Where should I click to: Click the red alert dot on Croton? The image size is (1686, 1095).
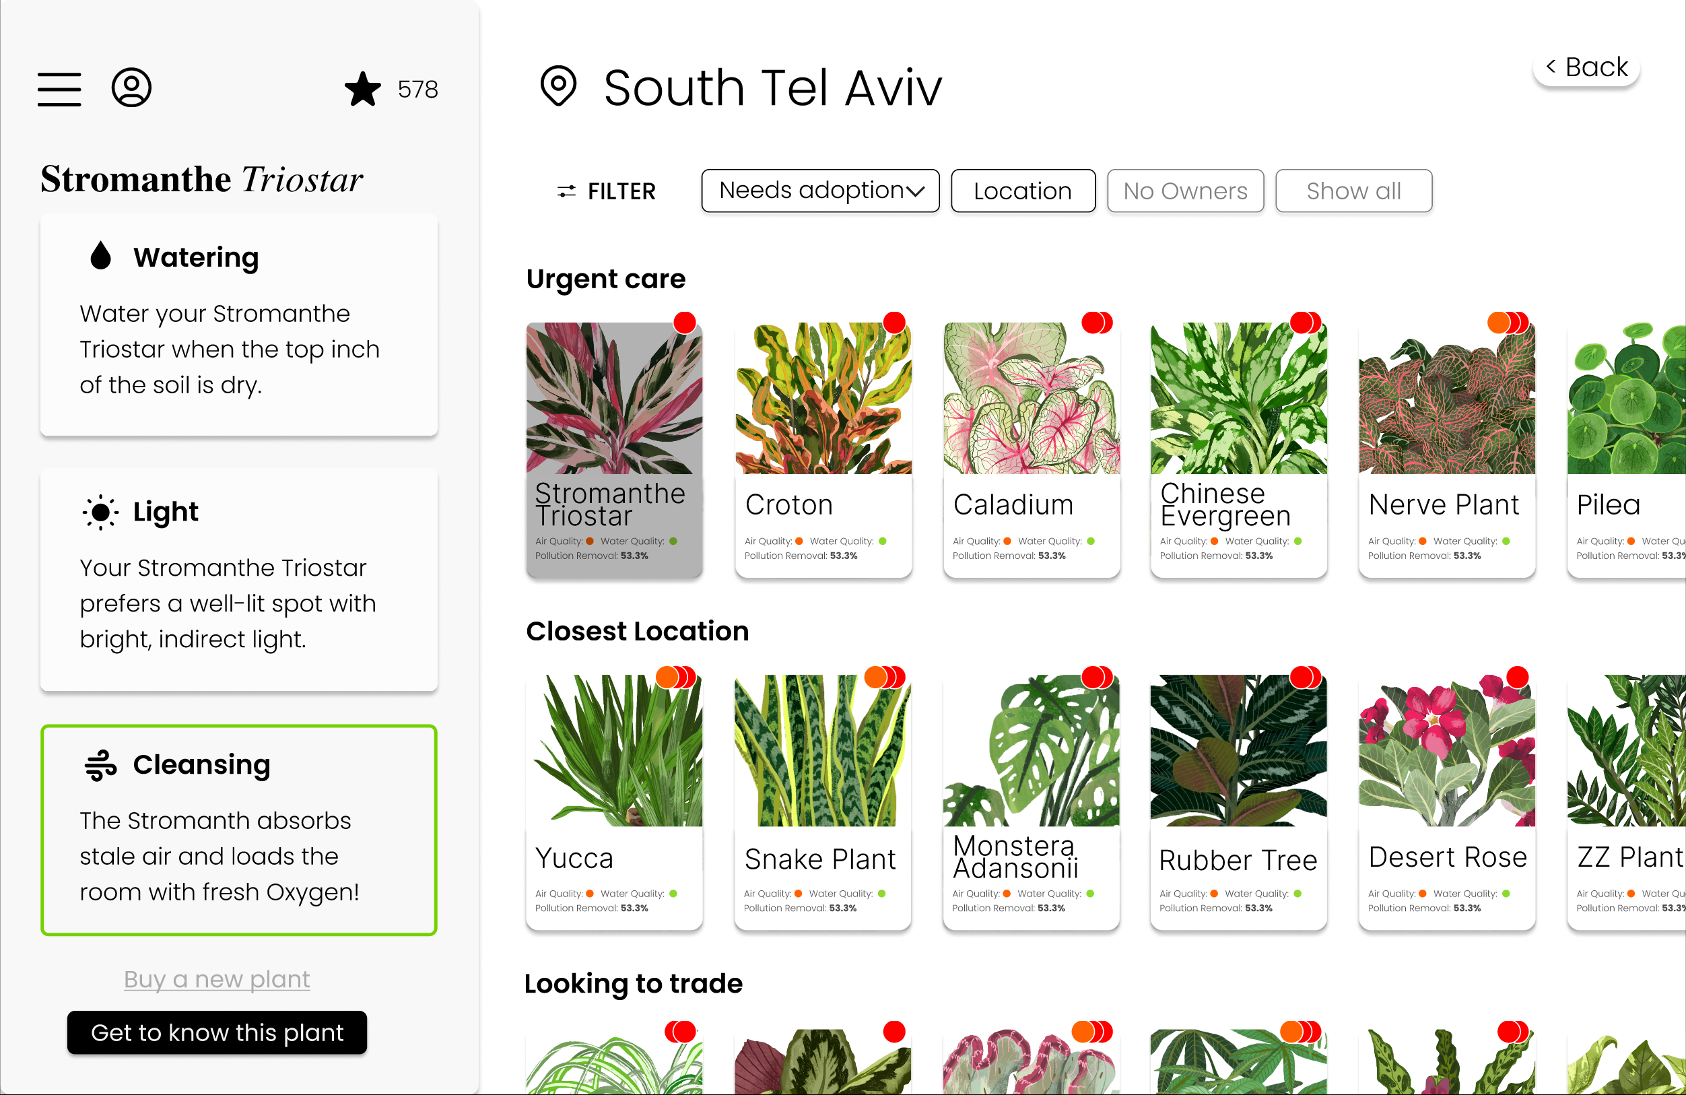[894, 323]
